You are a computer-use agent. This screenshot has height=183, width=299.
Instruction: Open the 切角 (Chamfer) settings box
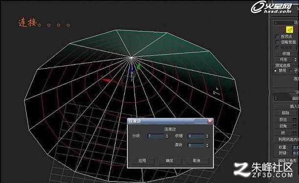[295, 126]
